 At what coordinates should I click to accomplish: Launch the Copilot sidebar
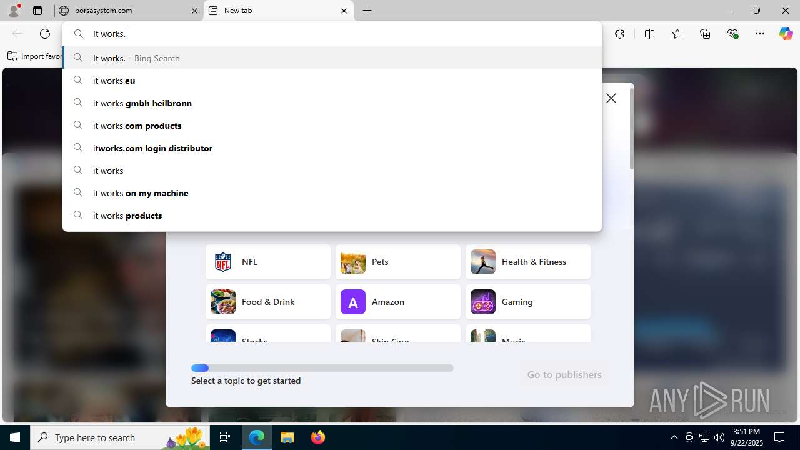click(x=786, y=34)
